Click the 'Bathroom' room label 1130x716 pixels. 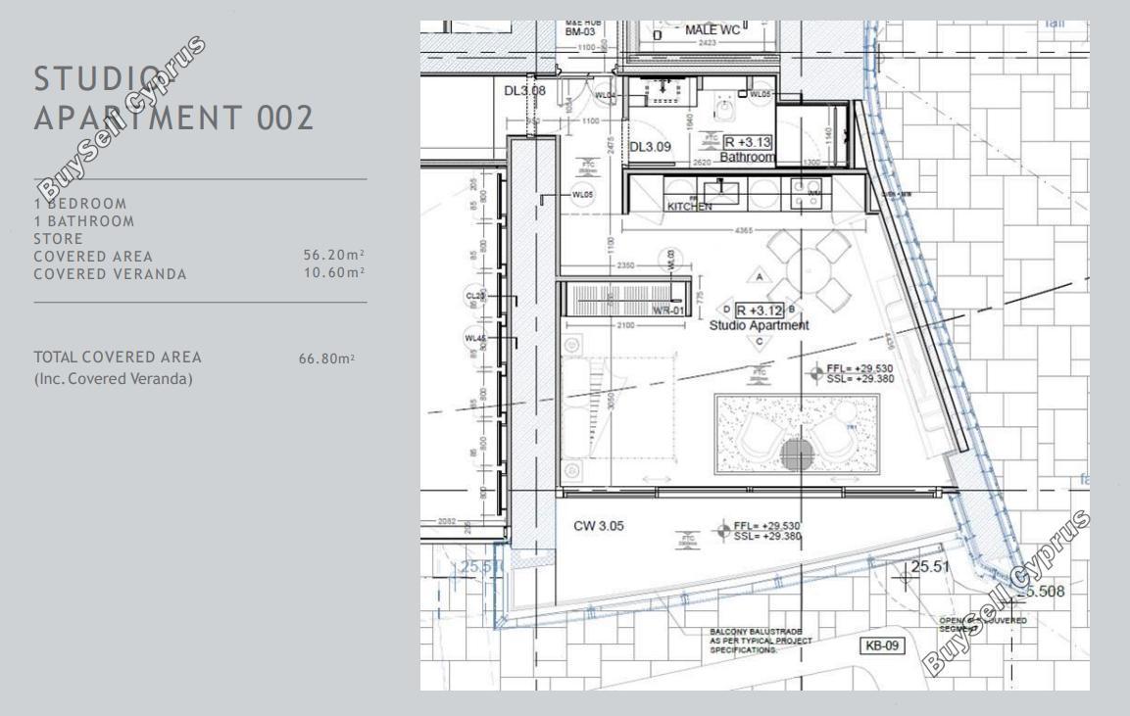click(x=748, y=157)
